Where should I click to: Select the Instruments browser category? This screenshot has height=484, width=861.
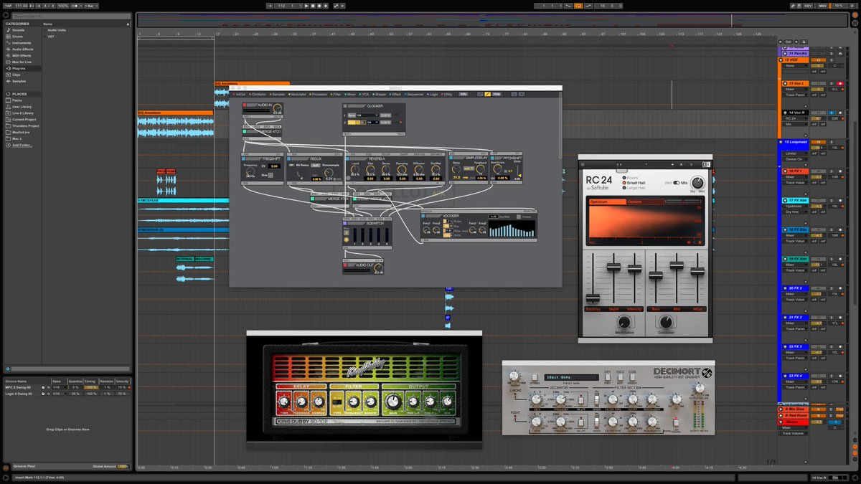click(22, 43)
